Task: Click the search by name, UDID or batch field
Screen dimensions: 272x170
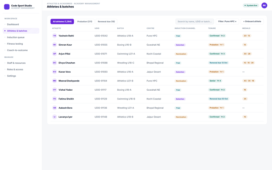Action: coord(195,22)
